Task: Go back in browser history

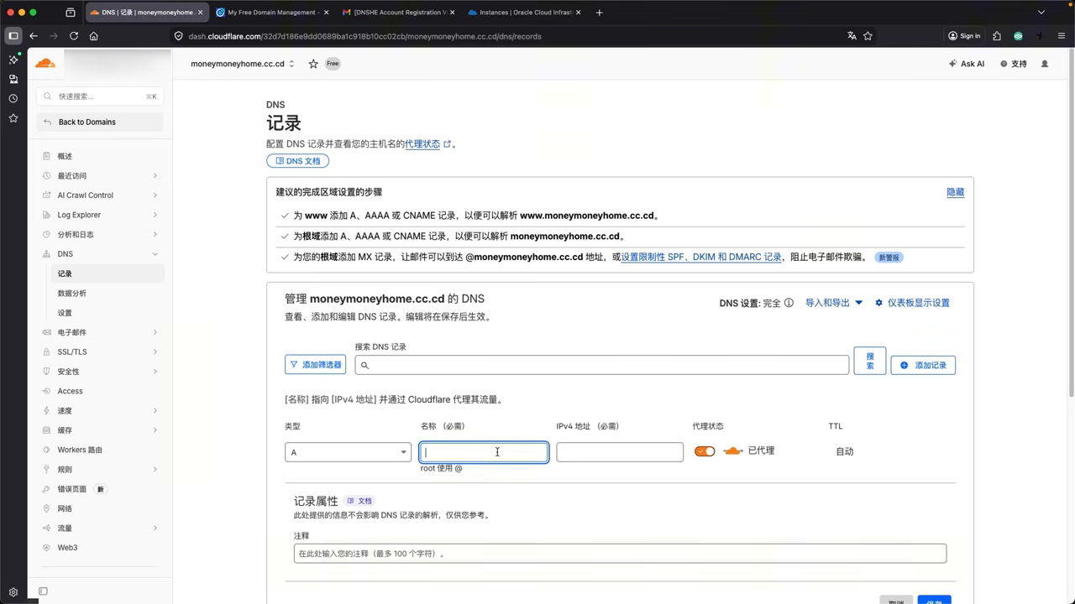Action: [34, 36]
